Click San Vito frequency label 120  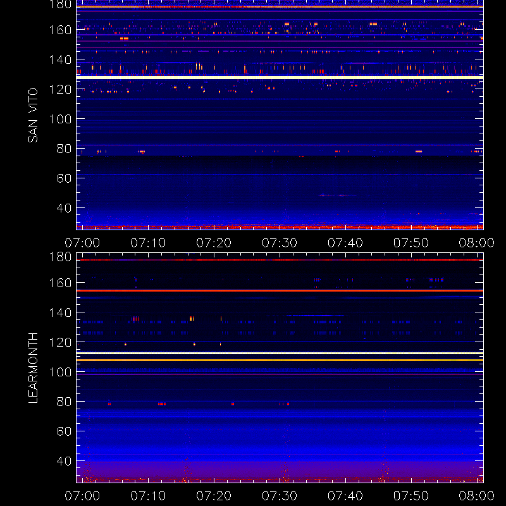(60, 89)
